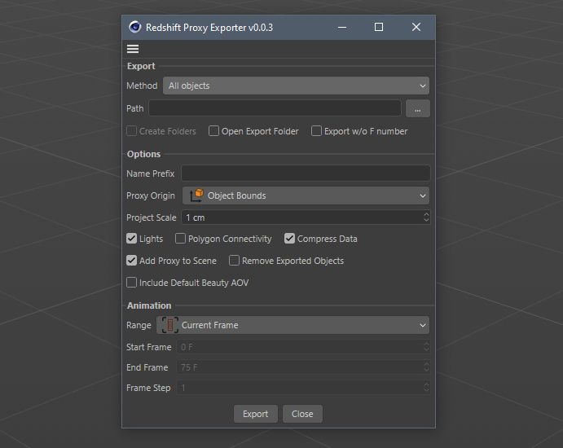The image size is (563, 448).
Task: Close the window with the X button
Action: point(416,27)
